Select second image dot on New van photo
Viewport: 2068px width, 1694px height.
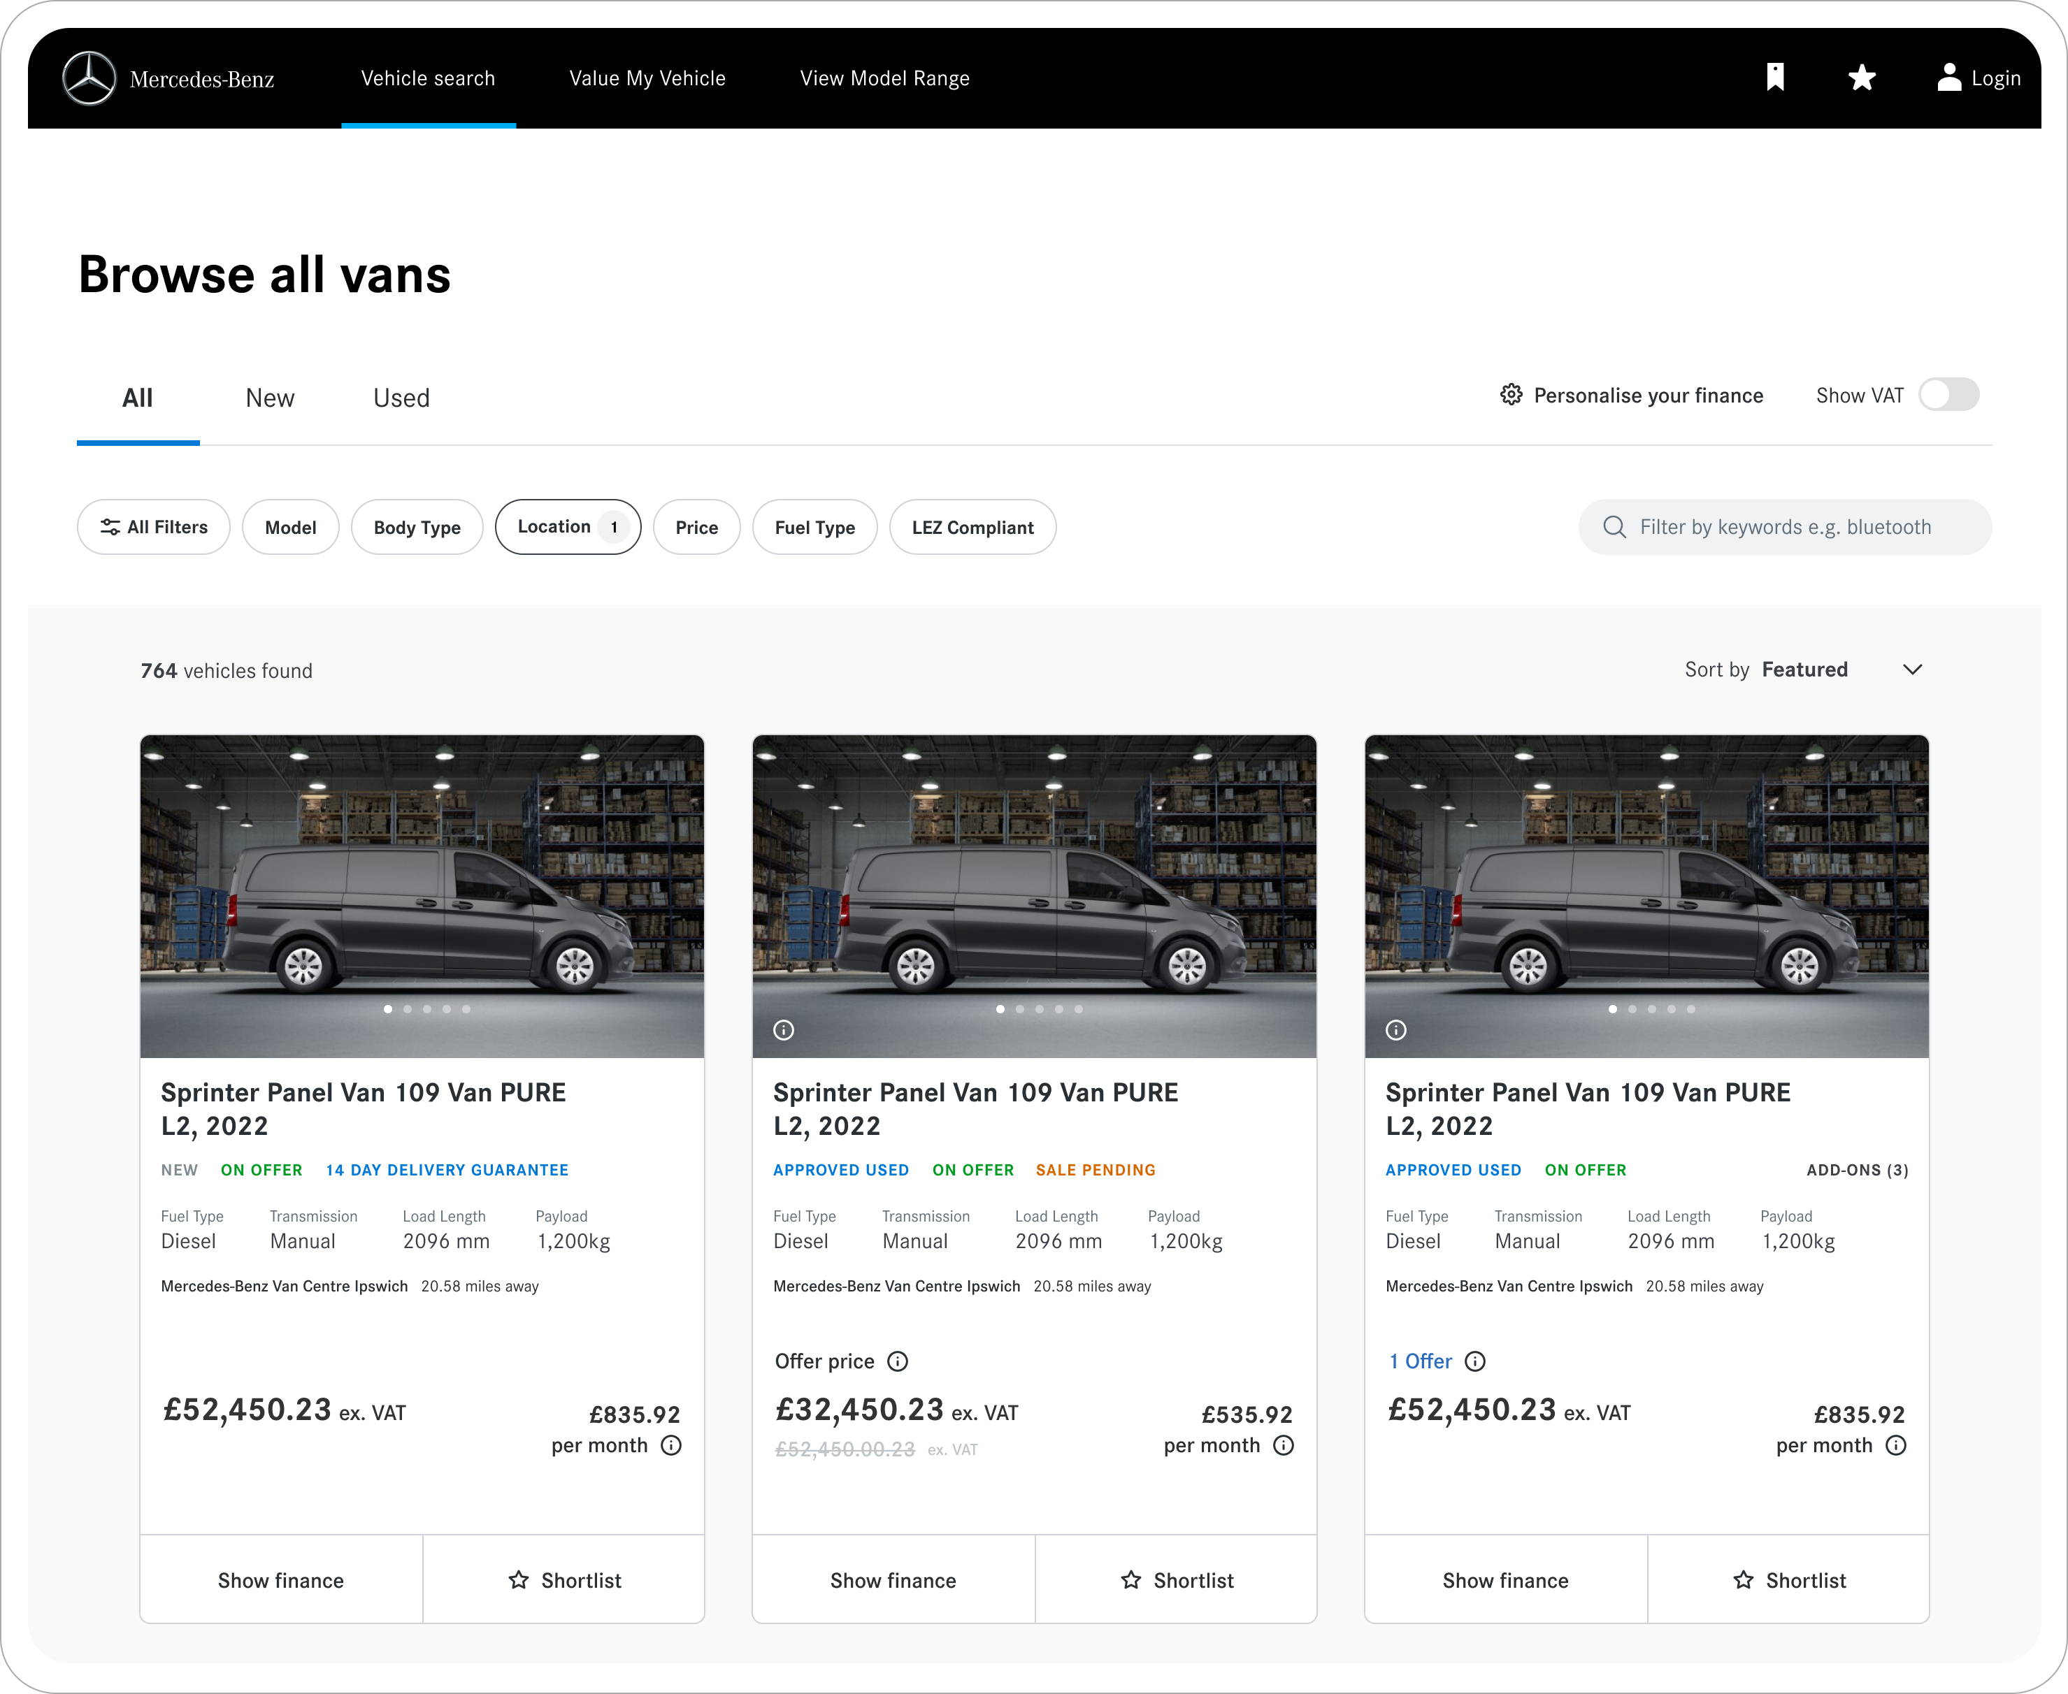(408, 1009)
